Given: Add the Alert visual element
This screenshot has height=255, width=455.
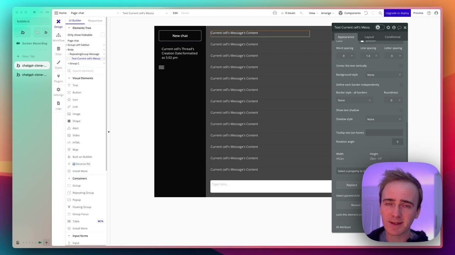Looking at the screenshot, I should (x=75, y=128).
